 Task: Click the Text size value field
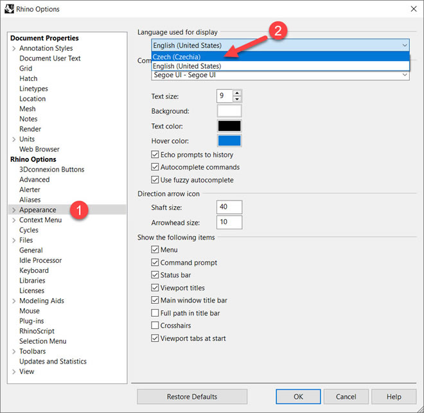(x=224, y=96)
